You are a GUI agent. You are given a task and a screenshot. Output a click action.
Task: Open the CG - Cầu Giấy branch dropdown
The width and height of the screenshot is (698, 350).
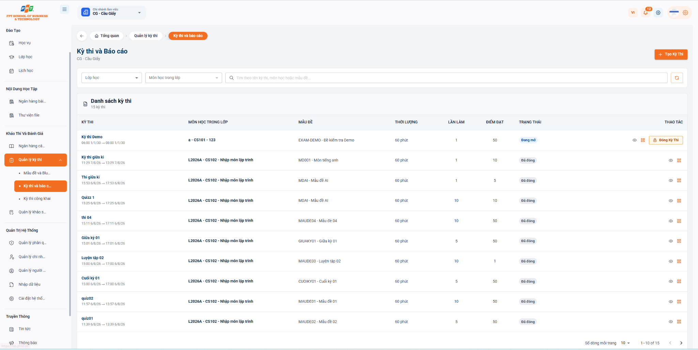[x=112, y=13]
